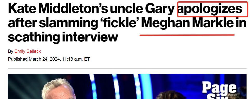Screen dimensions: 252x99
Task: Click the "By" byline label
Action: point(11,51)
